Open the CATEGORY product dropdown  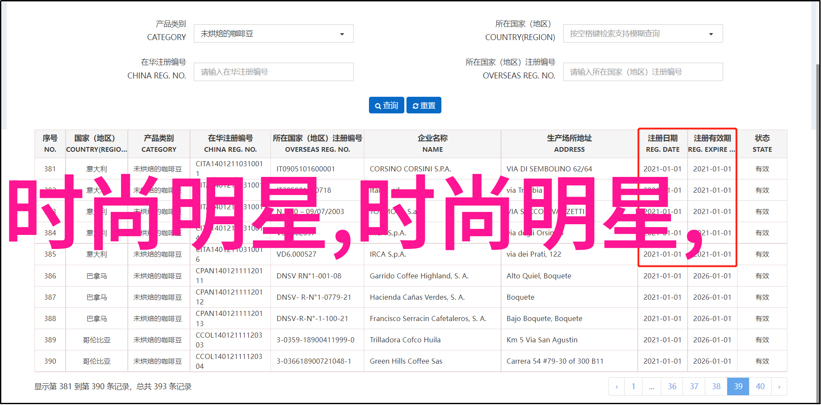pyautogui.click(x=274, y=34)
